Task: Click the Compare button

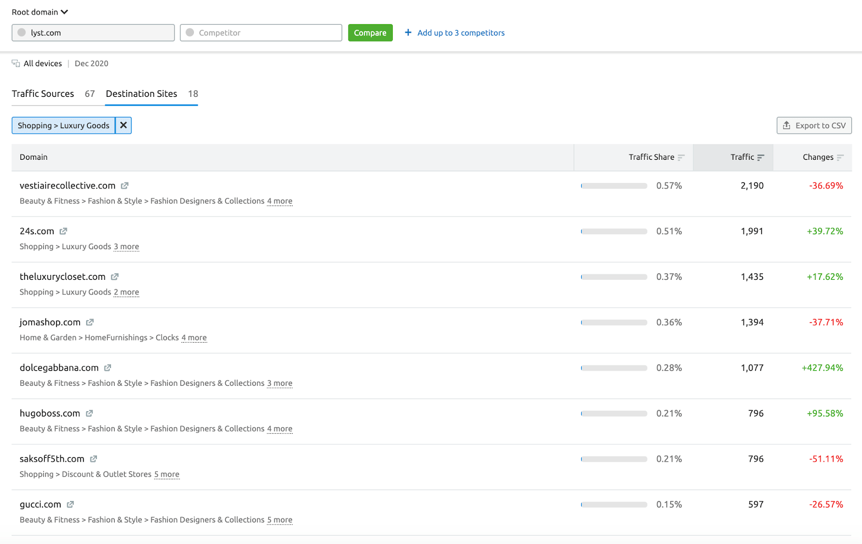Action: [x=370, y=33]
